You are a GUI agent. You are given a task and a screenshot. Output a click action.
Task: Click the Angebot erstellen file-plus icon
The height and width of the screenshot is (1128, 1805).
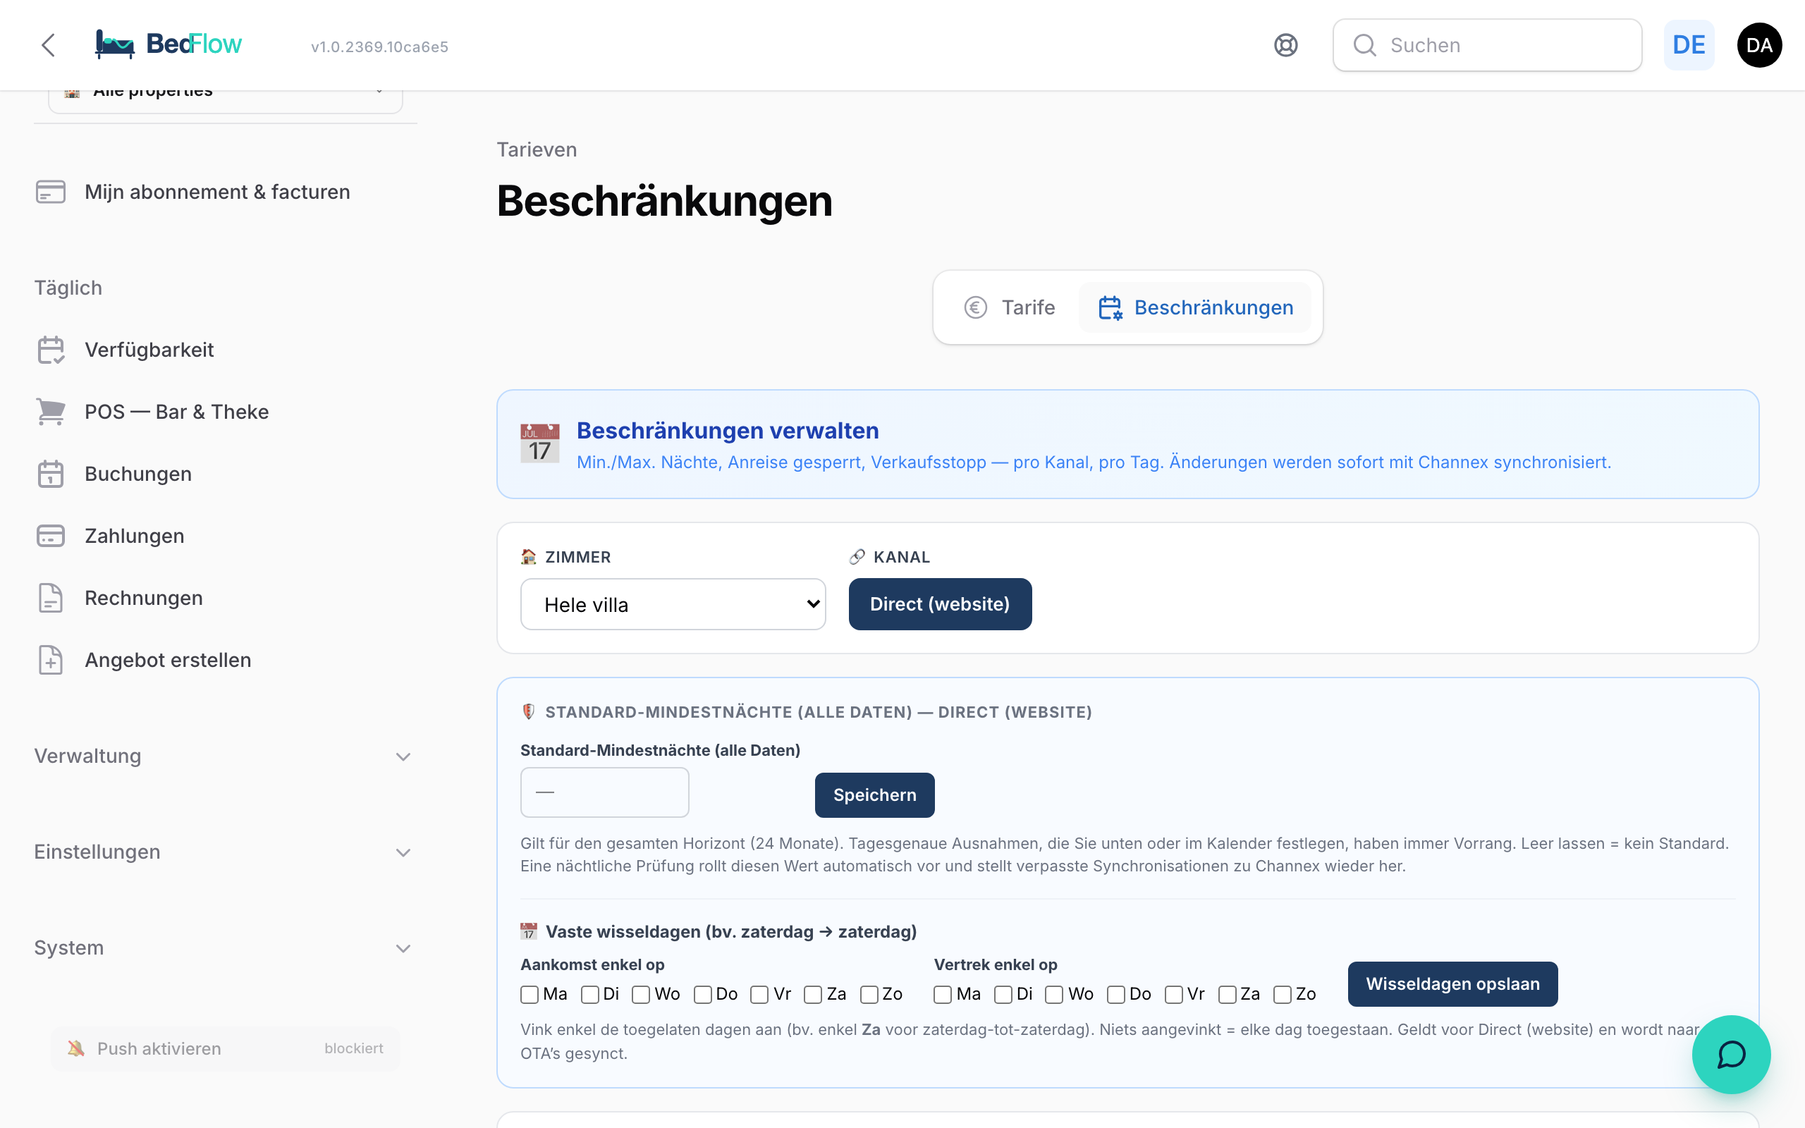coord(51,661)
